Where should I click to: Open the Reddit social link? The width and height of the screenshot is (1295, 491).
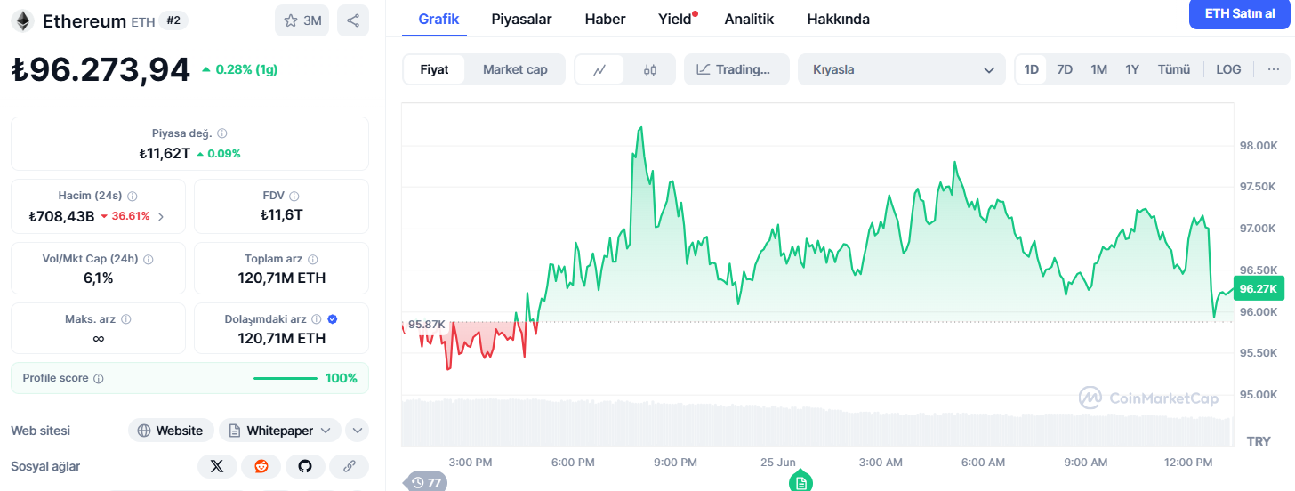point(261,466)
